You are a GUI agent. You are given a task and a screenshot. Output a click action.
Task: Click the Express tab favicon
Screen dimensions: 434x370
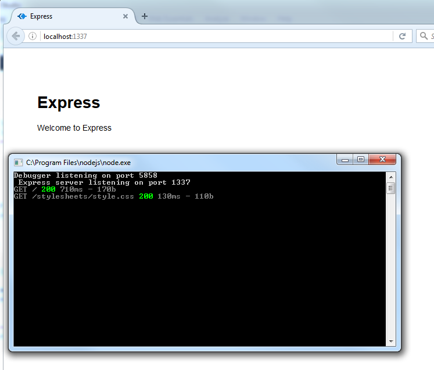(x=22, y=16)
